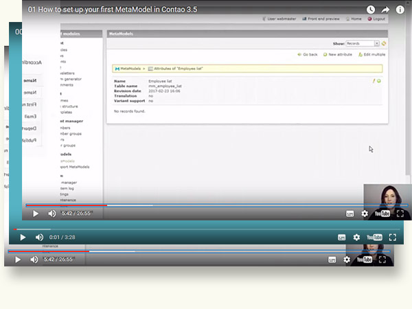The image size is (412, 309).
Task: Toggle subtitles on the front video player
Action: pos(350,214)
